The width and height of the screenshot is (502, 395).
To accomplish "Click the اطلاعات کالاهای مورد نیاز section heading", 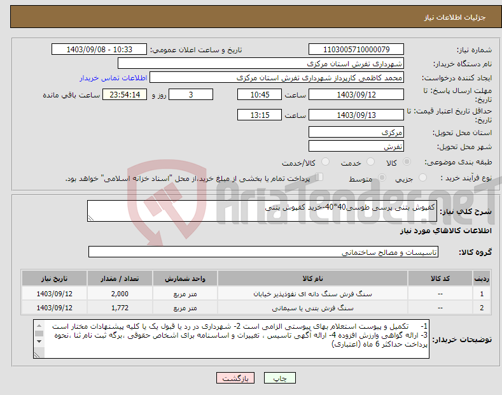I will pyautogui.click(x=445, y=231).
